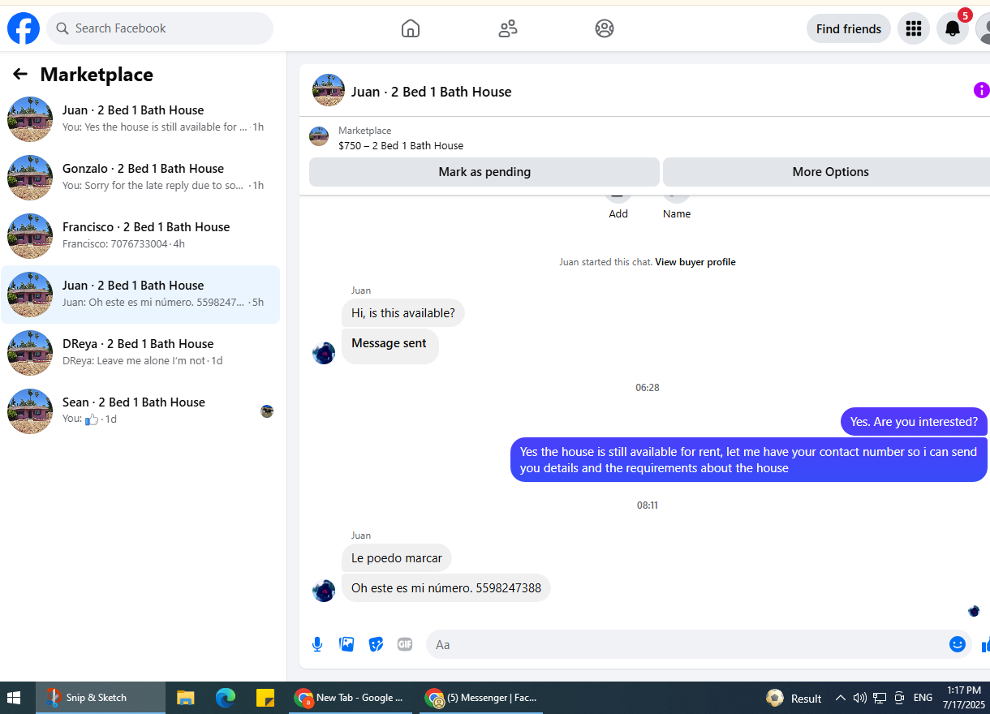This screenshot has width=990, height=714.
Task: Open the emoji picker in message box
Action: click(x=958, y=644)
